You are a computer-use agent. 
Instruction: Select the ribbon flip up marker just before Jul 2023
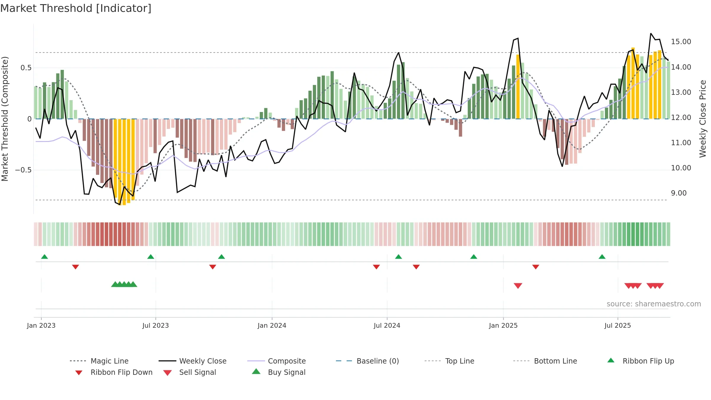pyautogui.click(x=150, y=257)
